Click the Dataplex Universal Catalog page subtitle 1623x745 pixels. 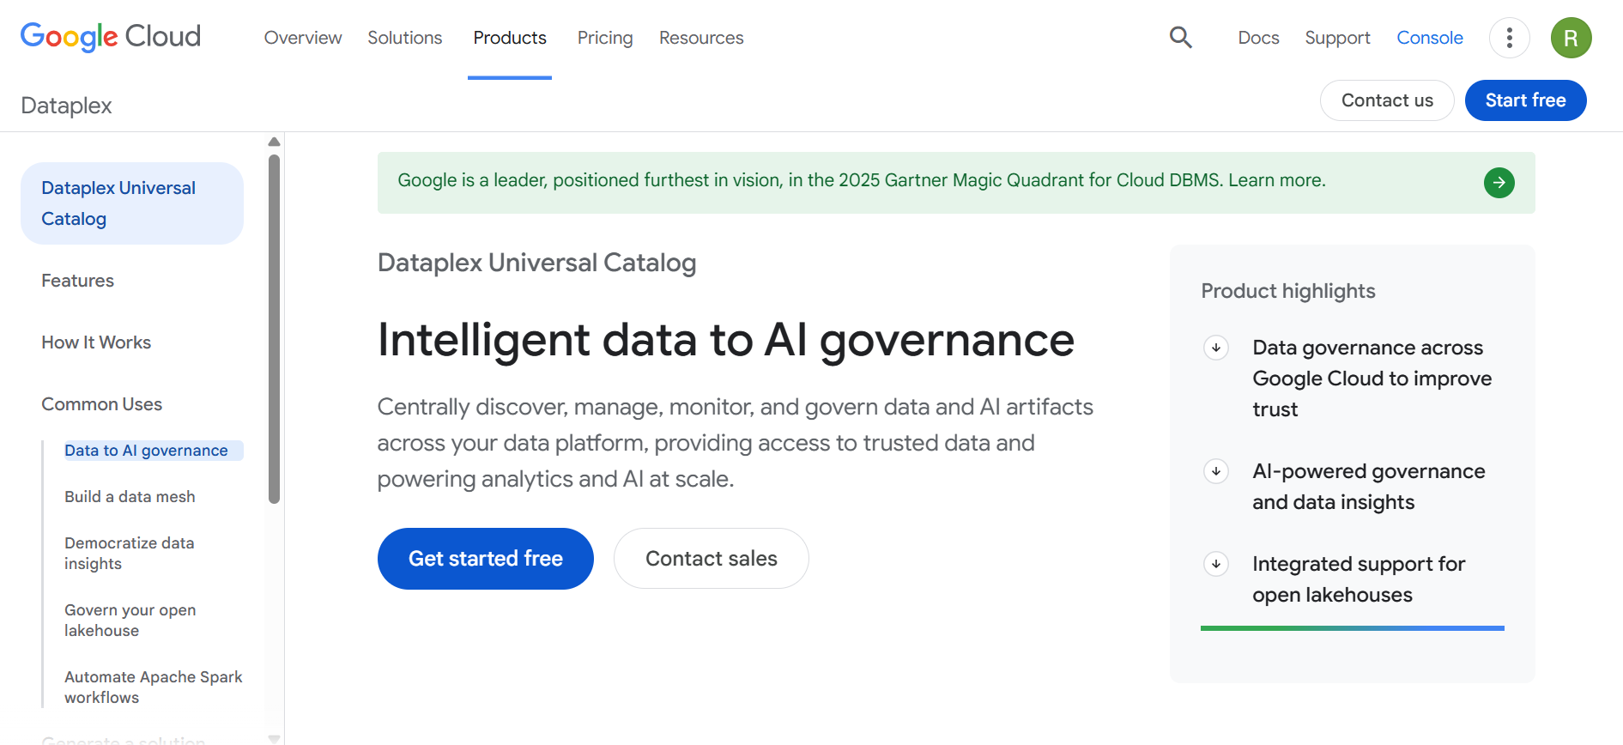click(536, 263)
